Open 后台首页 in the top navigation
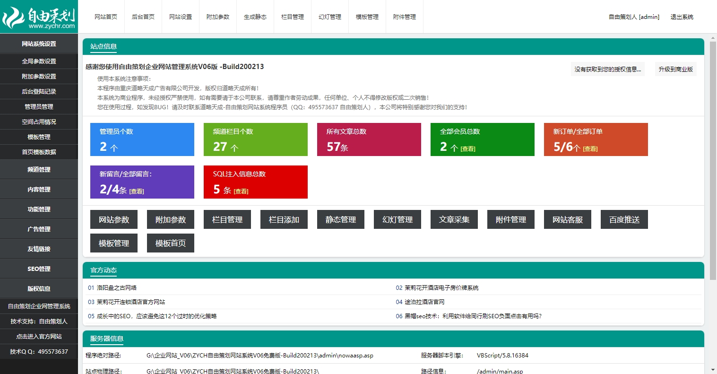 point(143,17)
